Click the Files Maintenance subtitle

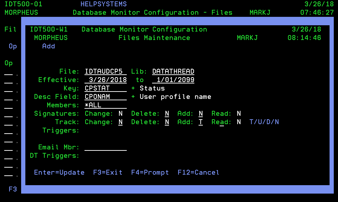[x=154, y=38]
